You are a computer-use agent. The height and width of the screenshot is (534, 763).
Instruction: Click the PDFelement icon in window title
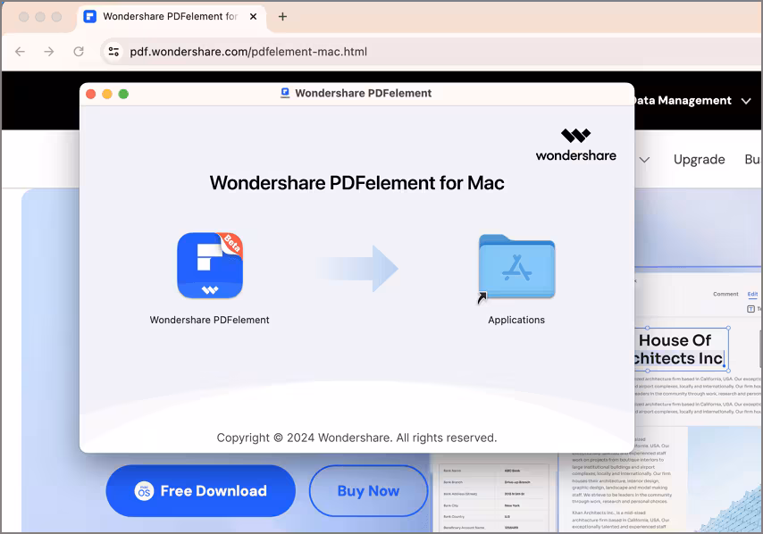tap(285, 93)
